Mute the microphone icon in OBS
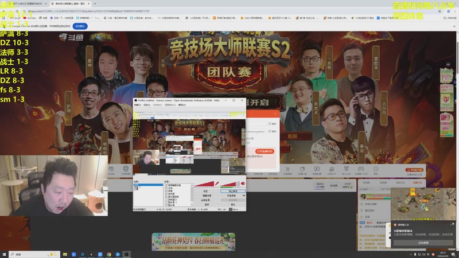 coord(217,183)
